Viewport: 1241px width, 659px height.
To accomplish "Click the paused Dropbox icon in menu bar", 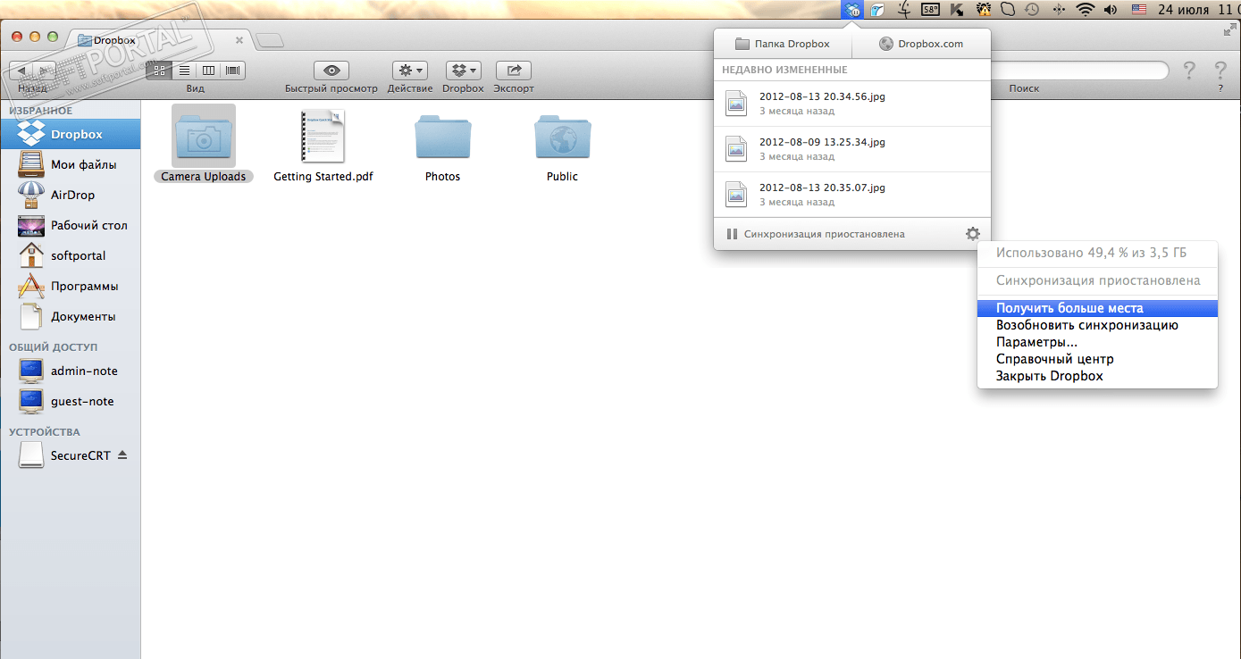I will [852, 10].
